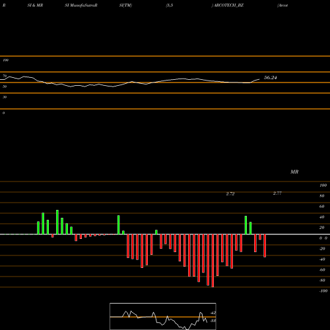
Task: Click the 'SI & MR' header text
Action: (35, 5)
